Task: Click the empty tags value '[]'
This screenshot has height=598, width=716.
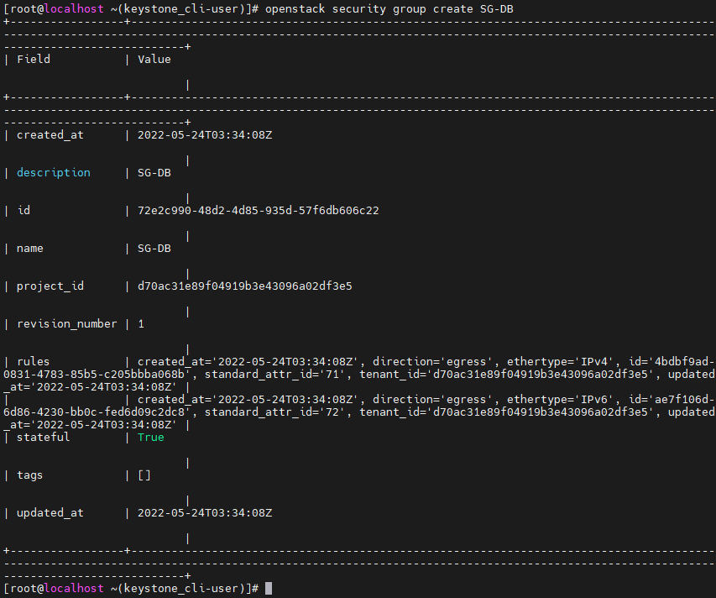Action: (144, 475)
